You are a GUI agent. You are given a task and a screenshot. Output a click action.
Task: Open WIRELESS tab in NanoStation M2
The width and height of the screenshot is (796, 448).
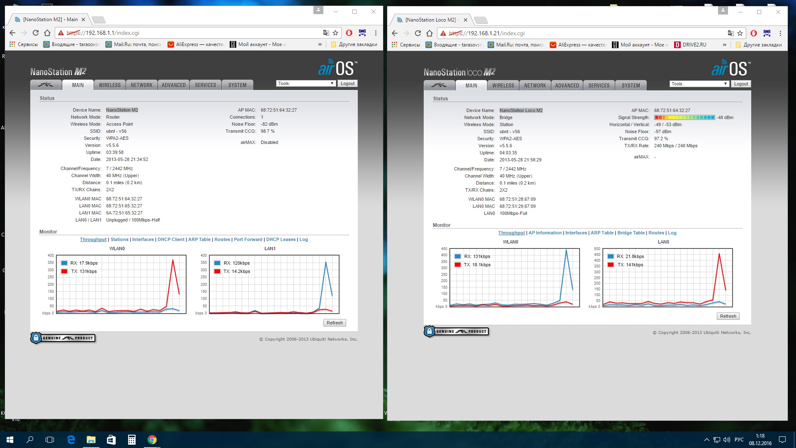tap(110, 85)
